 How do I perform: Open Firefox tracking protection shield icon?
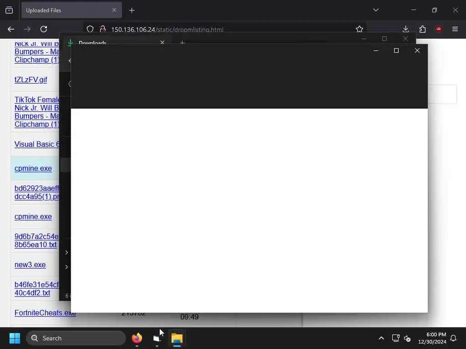click(90, 29)
